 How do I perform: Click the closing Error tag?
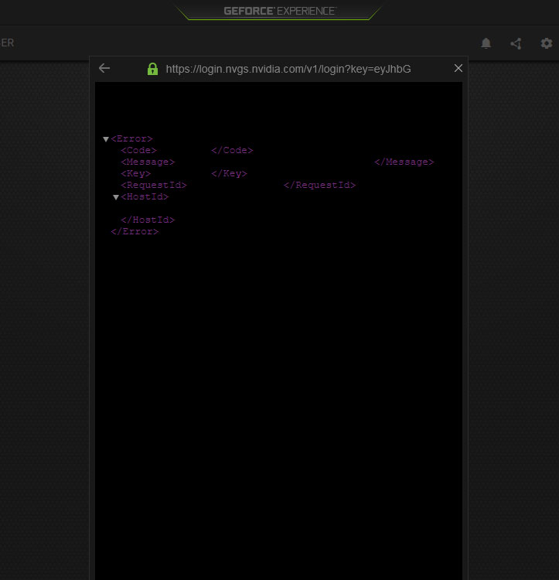[135, 231]
